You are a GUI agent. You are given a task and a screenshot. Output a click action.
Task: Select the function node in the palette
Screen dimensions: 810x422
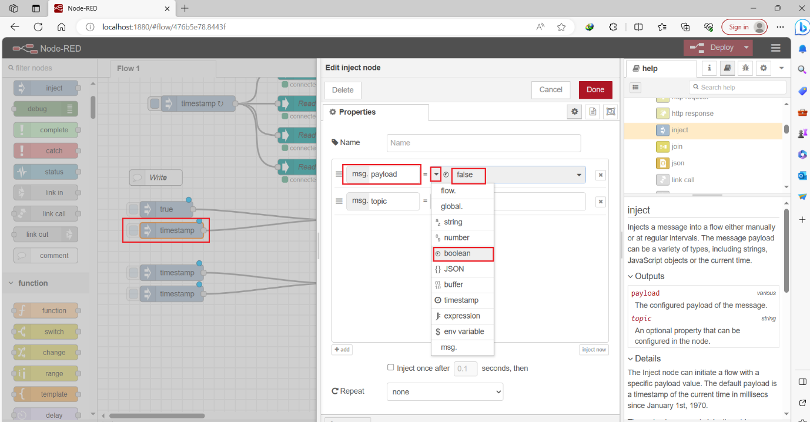point(46,310)
